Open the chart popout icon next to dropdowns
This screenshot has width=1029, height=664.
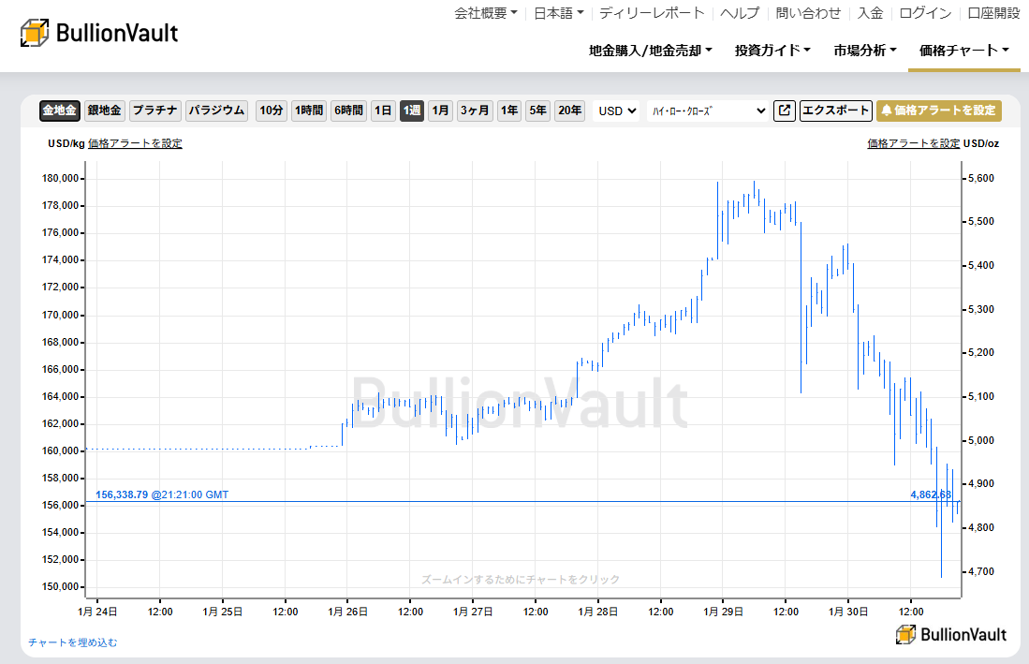point(784,111)
